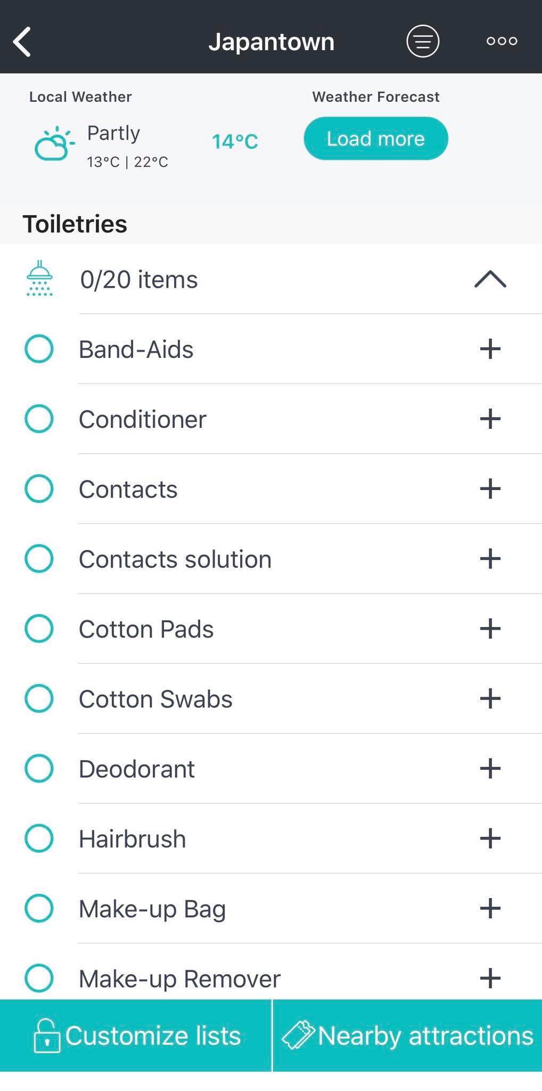Check off Band-Aids item
Image resolution: width=542 pixels, height=1091 pixels.
click(x=39, y=349)
